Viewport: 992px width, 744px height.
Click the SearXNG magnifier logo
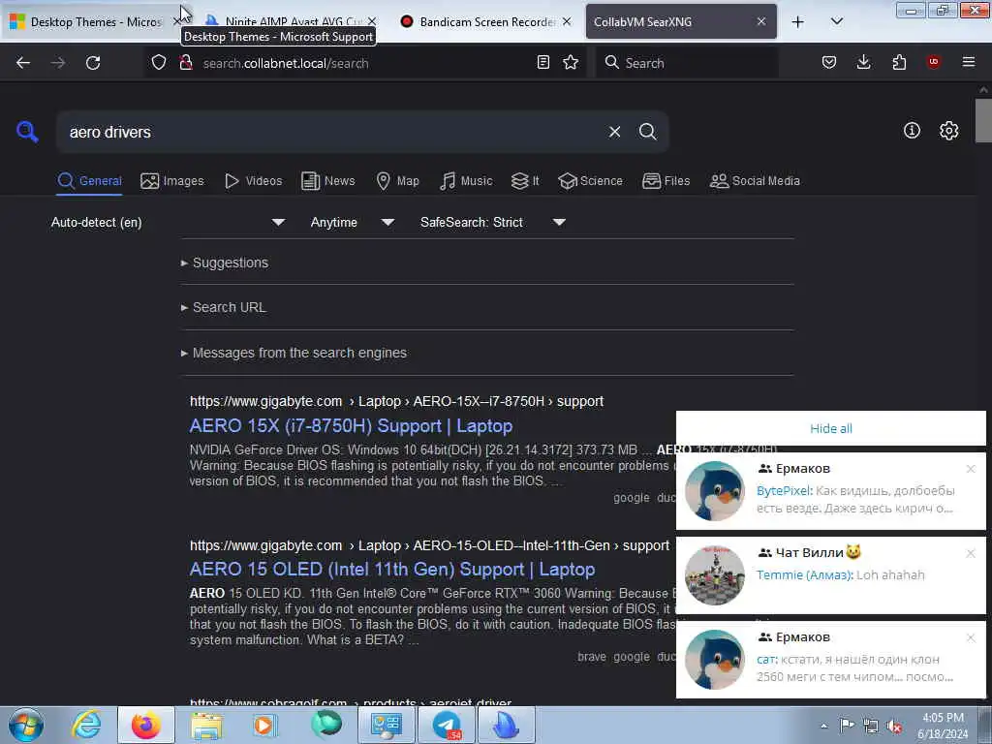click(27, 132)
